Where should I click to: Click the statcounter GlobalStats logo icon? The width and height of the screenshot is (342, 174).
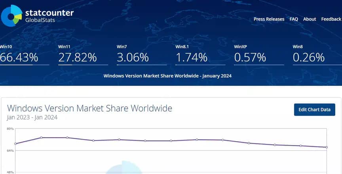point(11,15)
